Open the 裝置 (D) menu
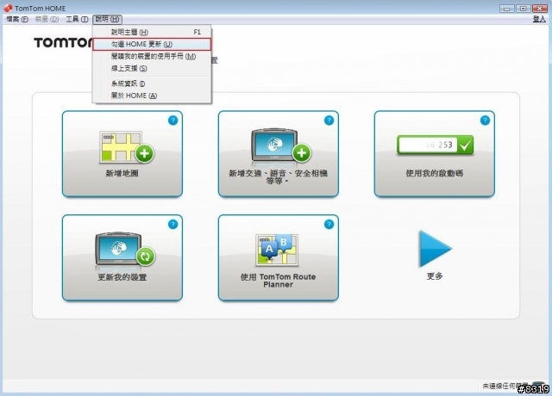The height and width of the screenshot is (396, 552). (47, 19)
